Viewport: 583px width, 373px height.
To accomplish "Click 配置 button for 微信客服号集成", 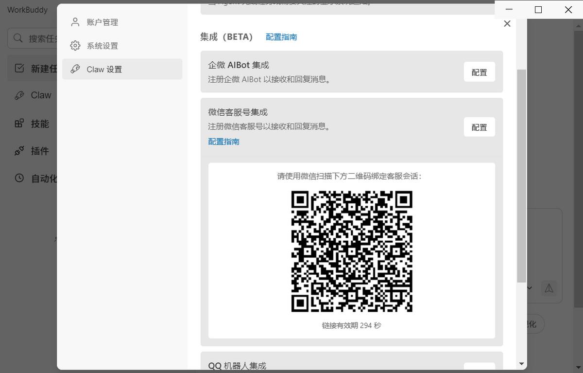I will (x=479, y=127).
